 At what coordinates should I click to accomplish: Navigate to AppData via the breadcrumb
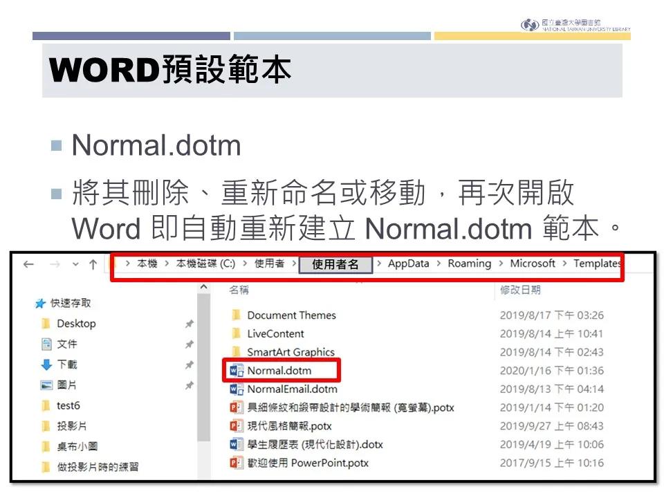[x=409, y=264]
